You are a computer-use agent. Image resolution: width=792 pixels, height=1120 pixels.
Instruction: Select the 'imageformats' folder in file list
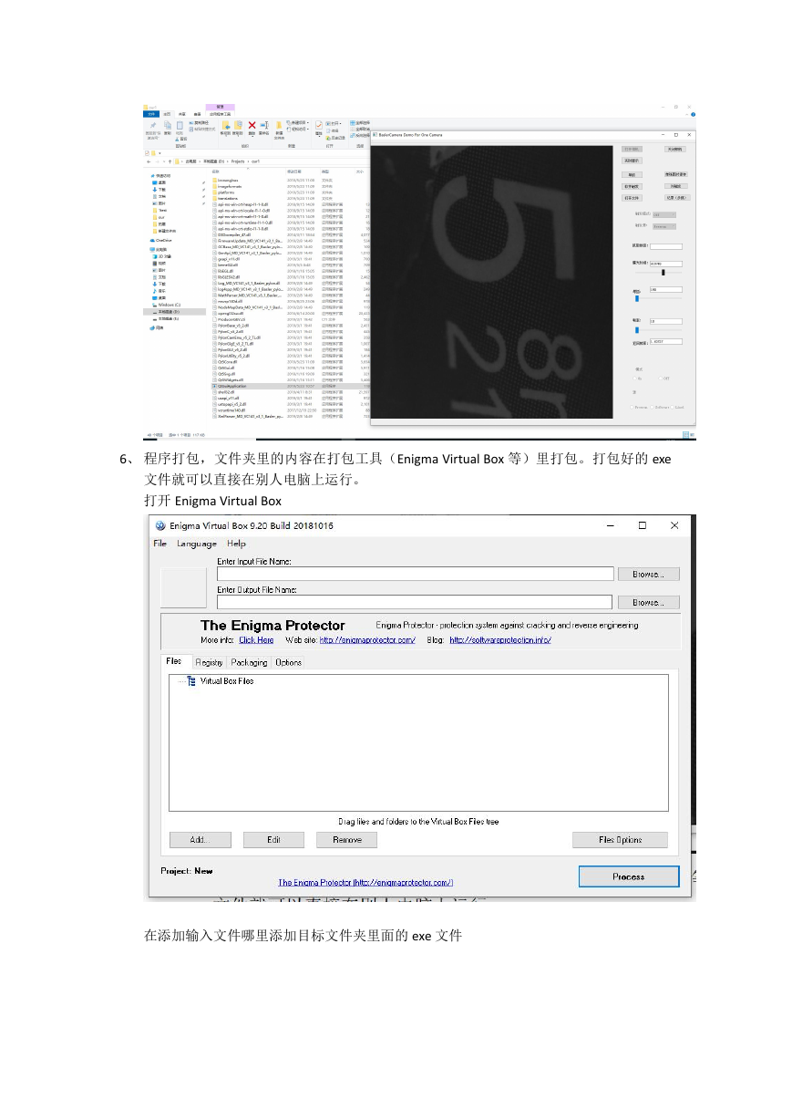228,186
